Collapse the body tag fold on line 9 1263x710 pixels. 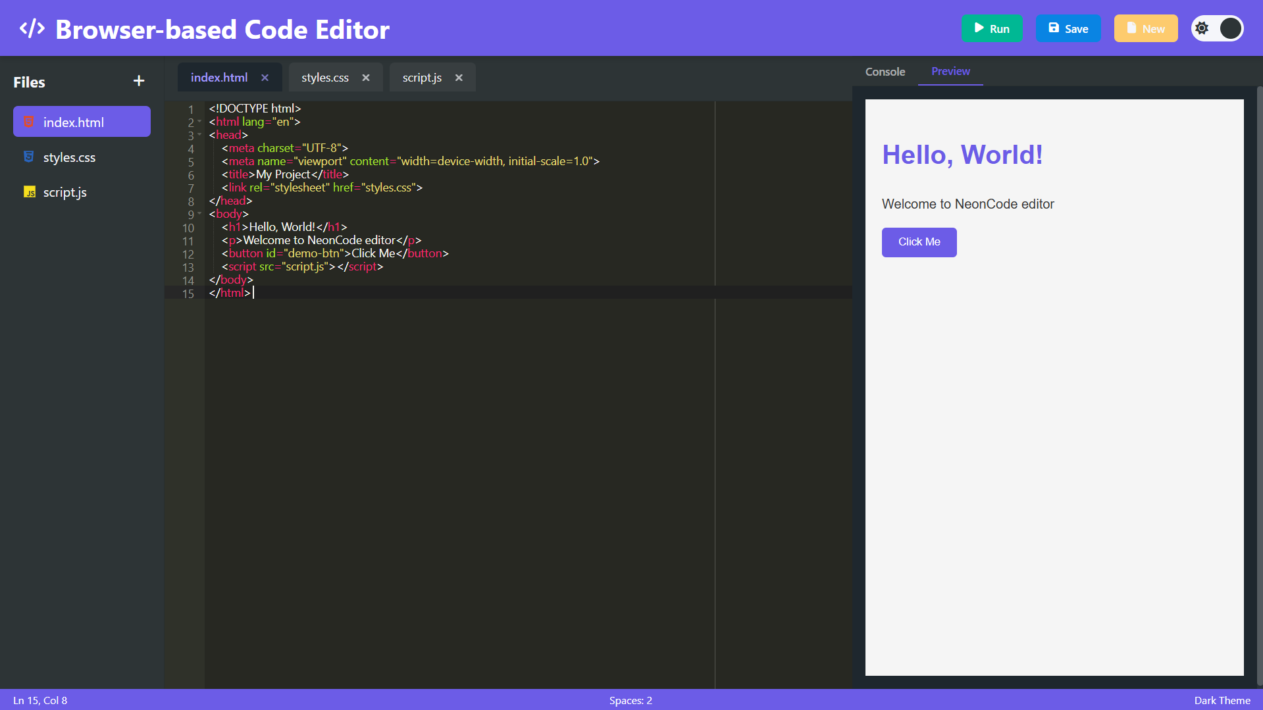199,214
